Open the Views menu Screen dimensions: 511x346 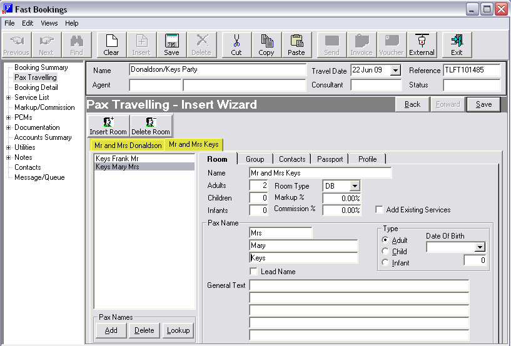coord(49,23)
